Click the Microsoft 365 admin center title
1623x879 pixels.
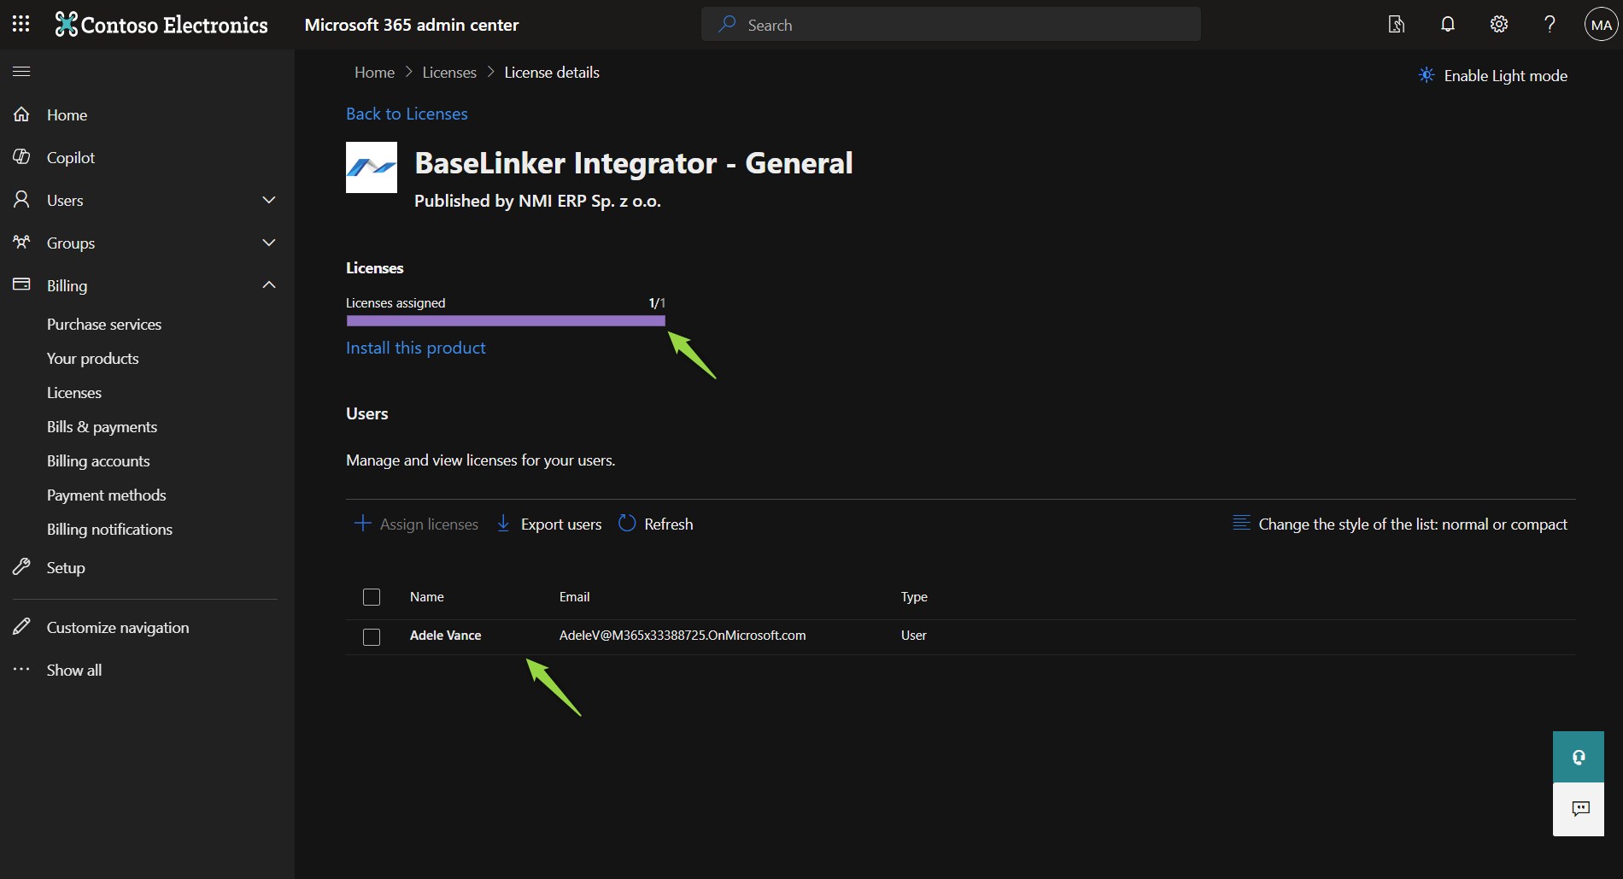[412, 25]
